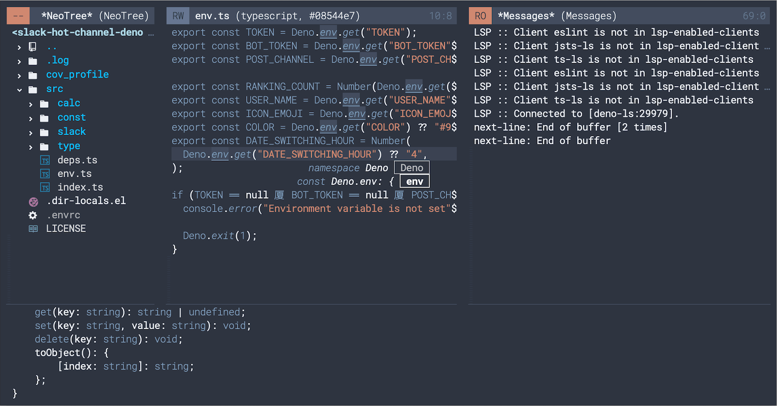The width and height of the screenshot is (777, 406).
Task: Click the gear icon beside .envrc
Action: [33, 215]
